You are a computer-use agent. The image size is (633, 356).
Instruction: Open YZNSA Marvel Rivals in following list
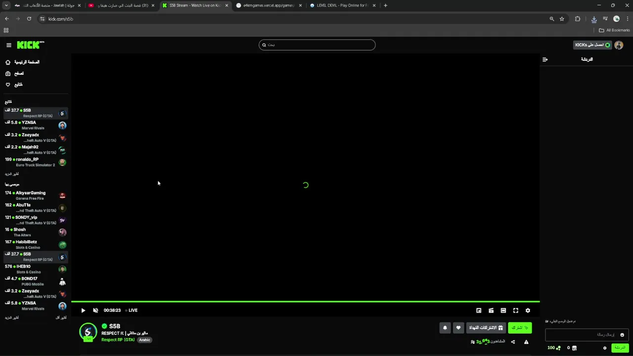(36, 126)
